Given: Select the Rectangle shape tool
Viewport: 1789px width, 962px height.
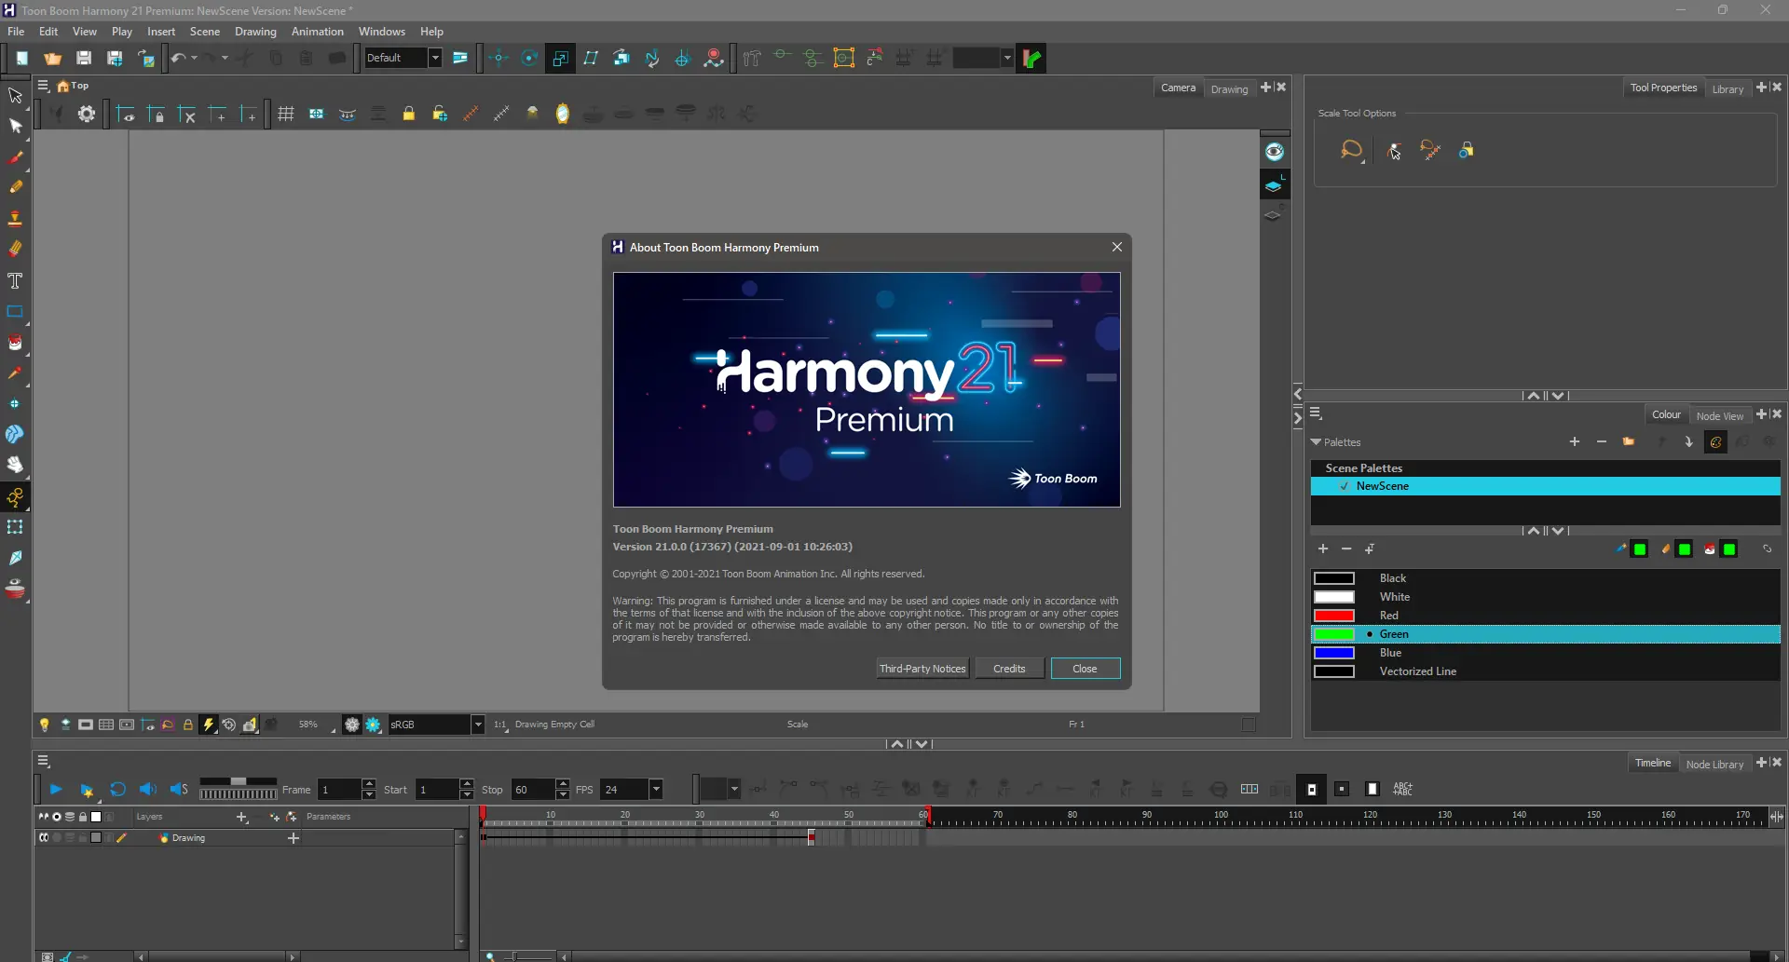Looking at the screenshot, I should (x=15, y=312).
